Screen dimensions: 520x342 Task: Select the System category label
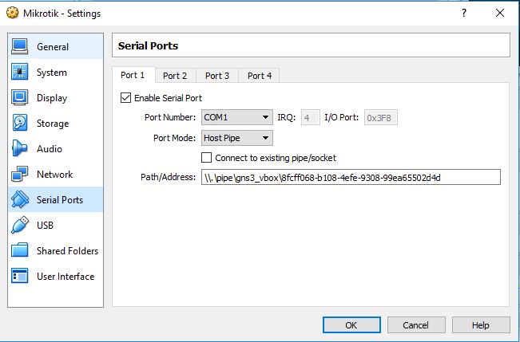[52, 73]
